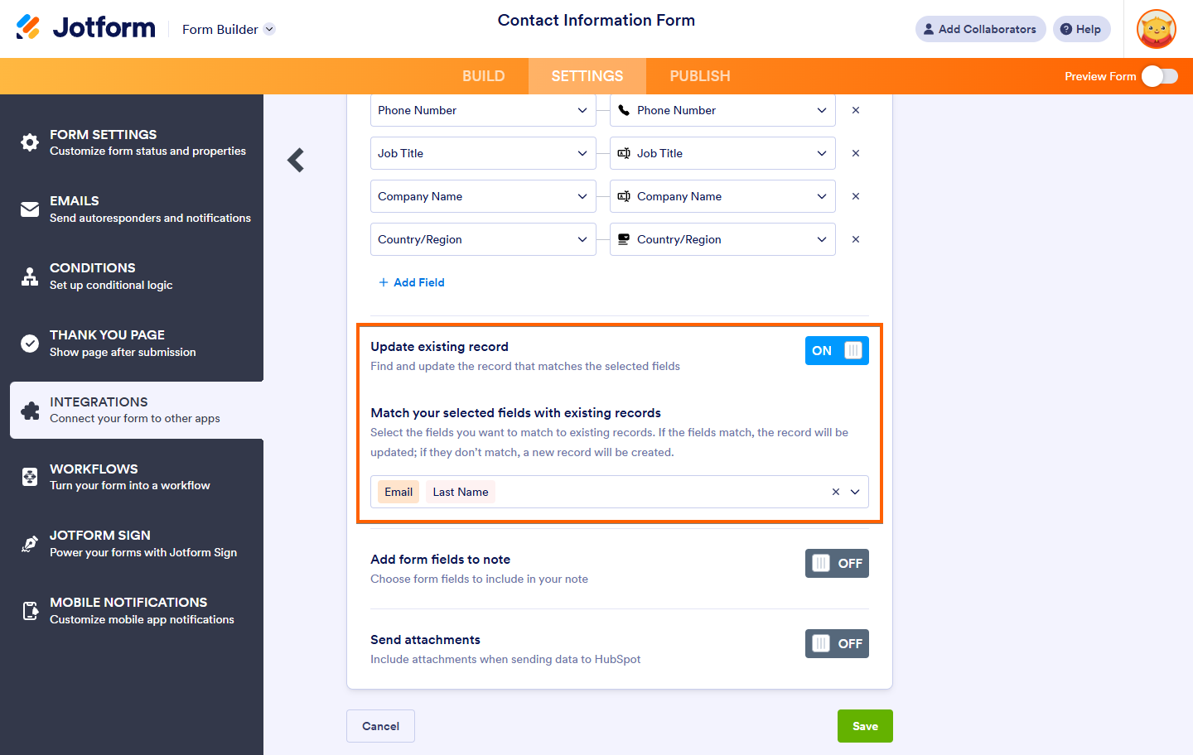Expand the Form Builder dropdown

[x=269, y=30]
